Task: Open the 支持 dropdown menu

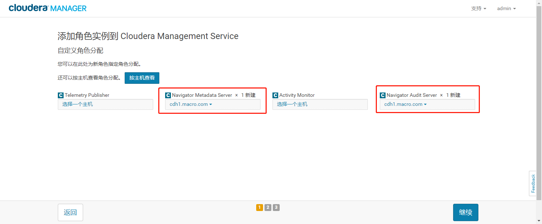Action: [x=478, y=8]
